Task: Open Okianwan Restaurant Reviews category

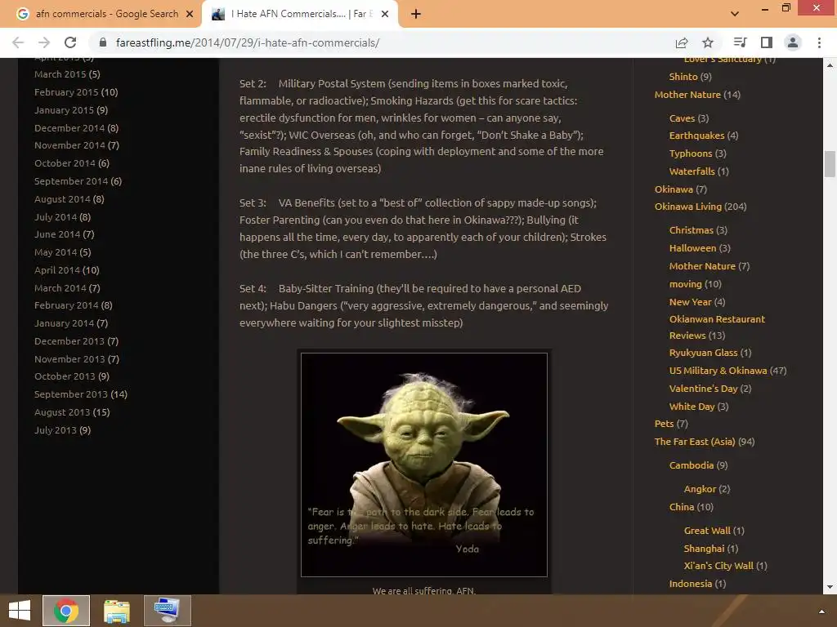Action: 717,327
